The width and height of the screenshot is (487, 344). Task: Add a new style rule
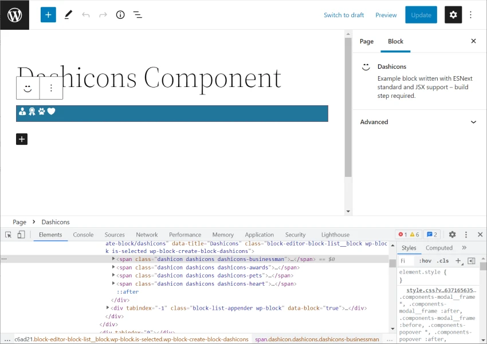click(x=458, y=261)
